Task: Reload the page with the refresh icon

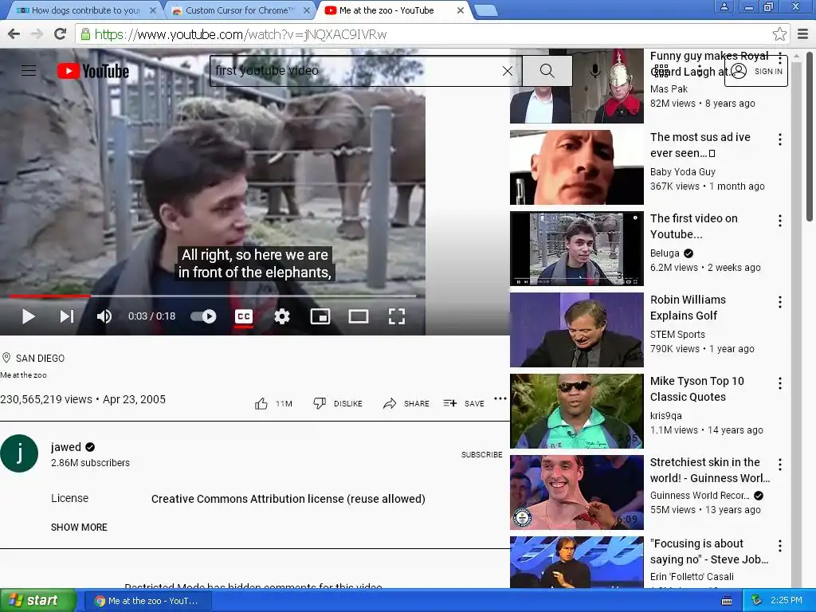Action: [x=60, y=34]
